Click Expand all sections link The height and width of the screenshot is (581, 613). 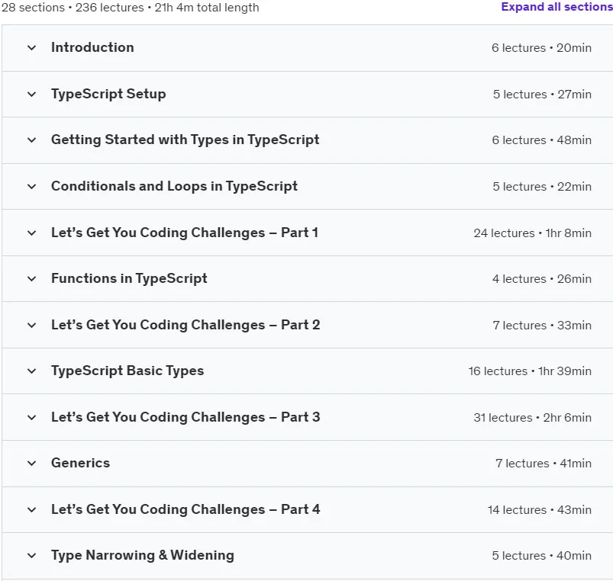coord(557,7)
